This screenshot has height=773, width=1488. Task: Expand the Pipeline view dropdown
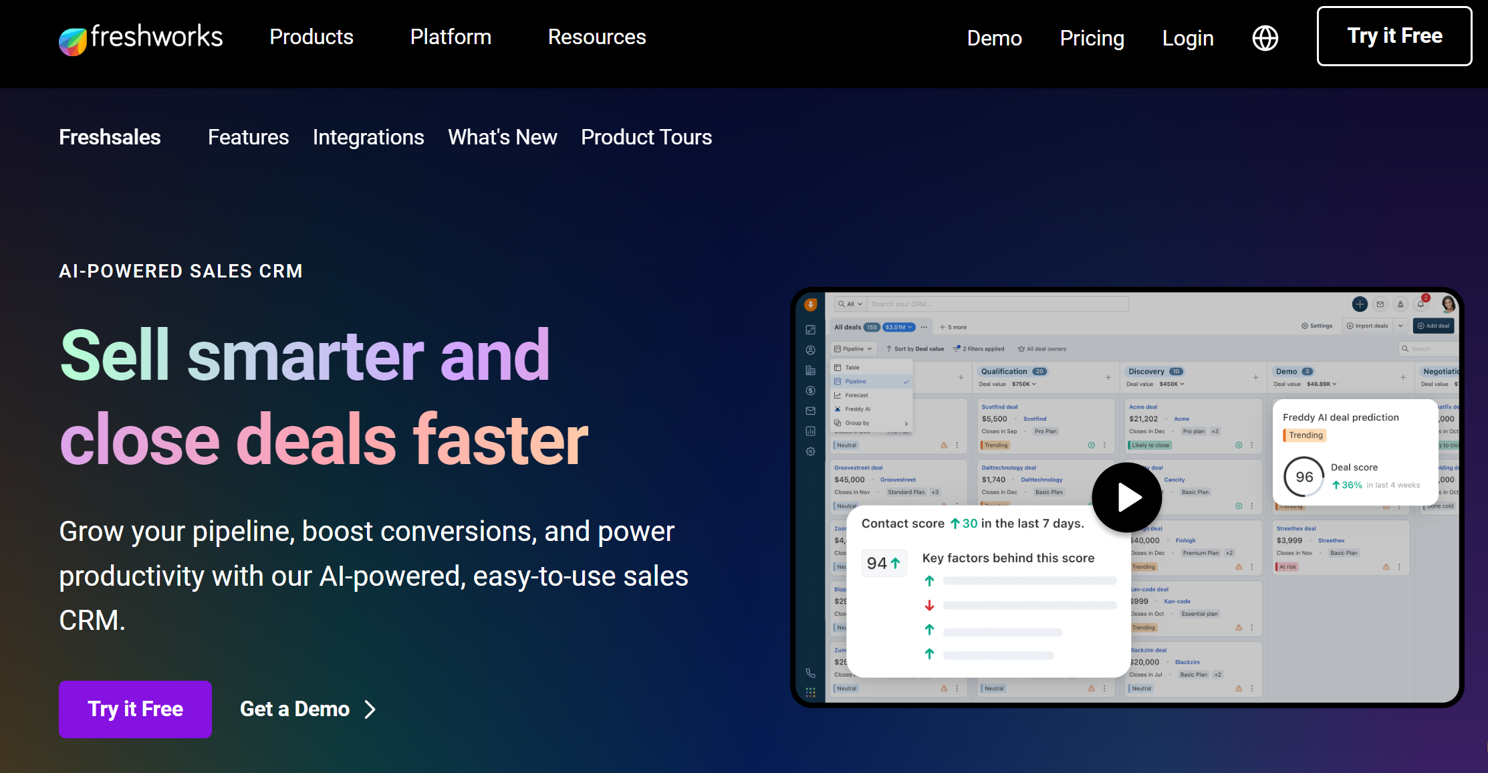click(854, 348)
